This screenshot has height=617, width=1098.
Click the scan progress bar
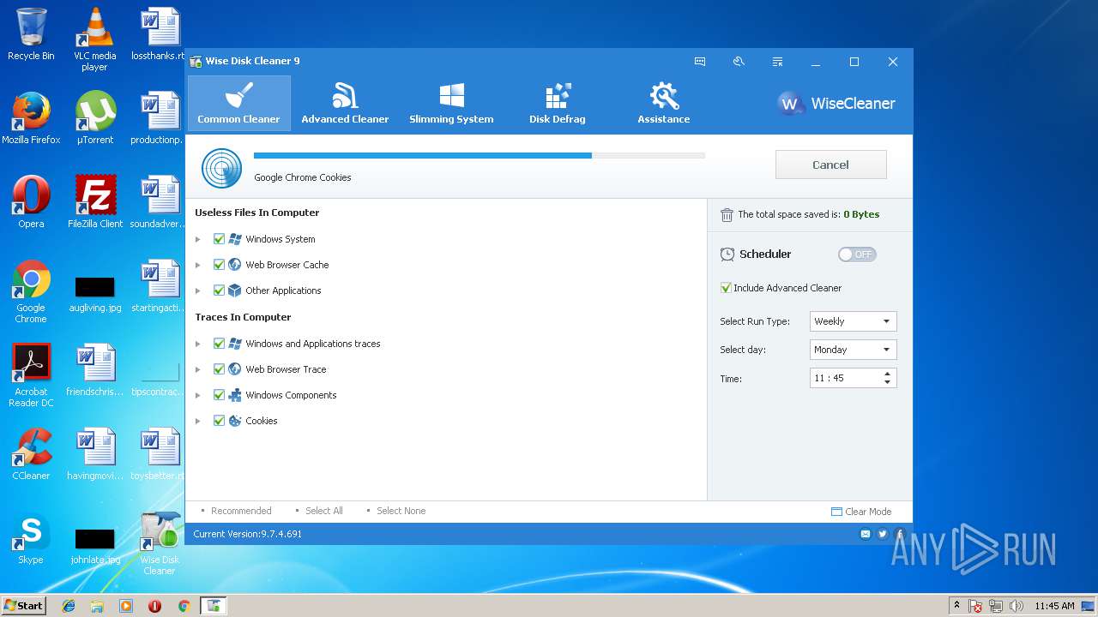[479, 156]
